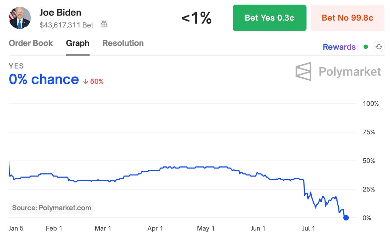The height and width of the screenshot is (238, 390).
Task: Click the refresh market data icon
Action: coord(379,47)
